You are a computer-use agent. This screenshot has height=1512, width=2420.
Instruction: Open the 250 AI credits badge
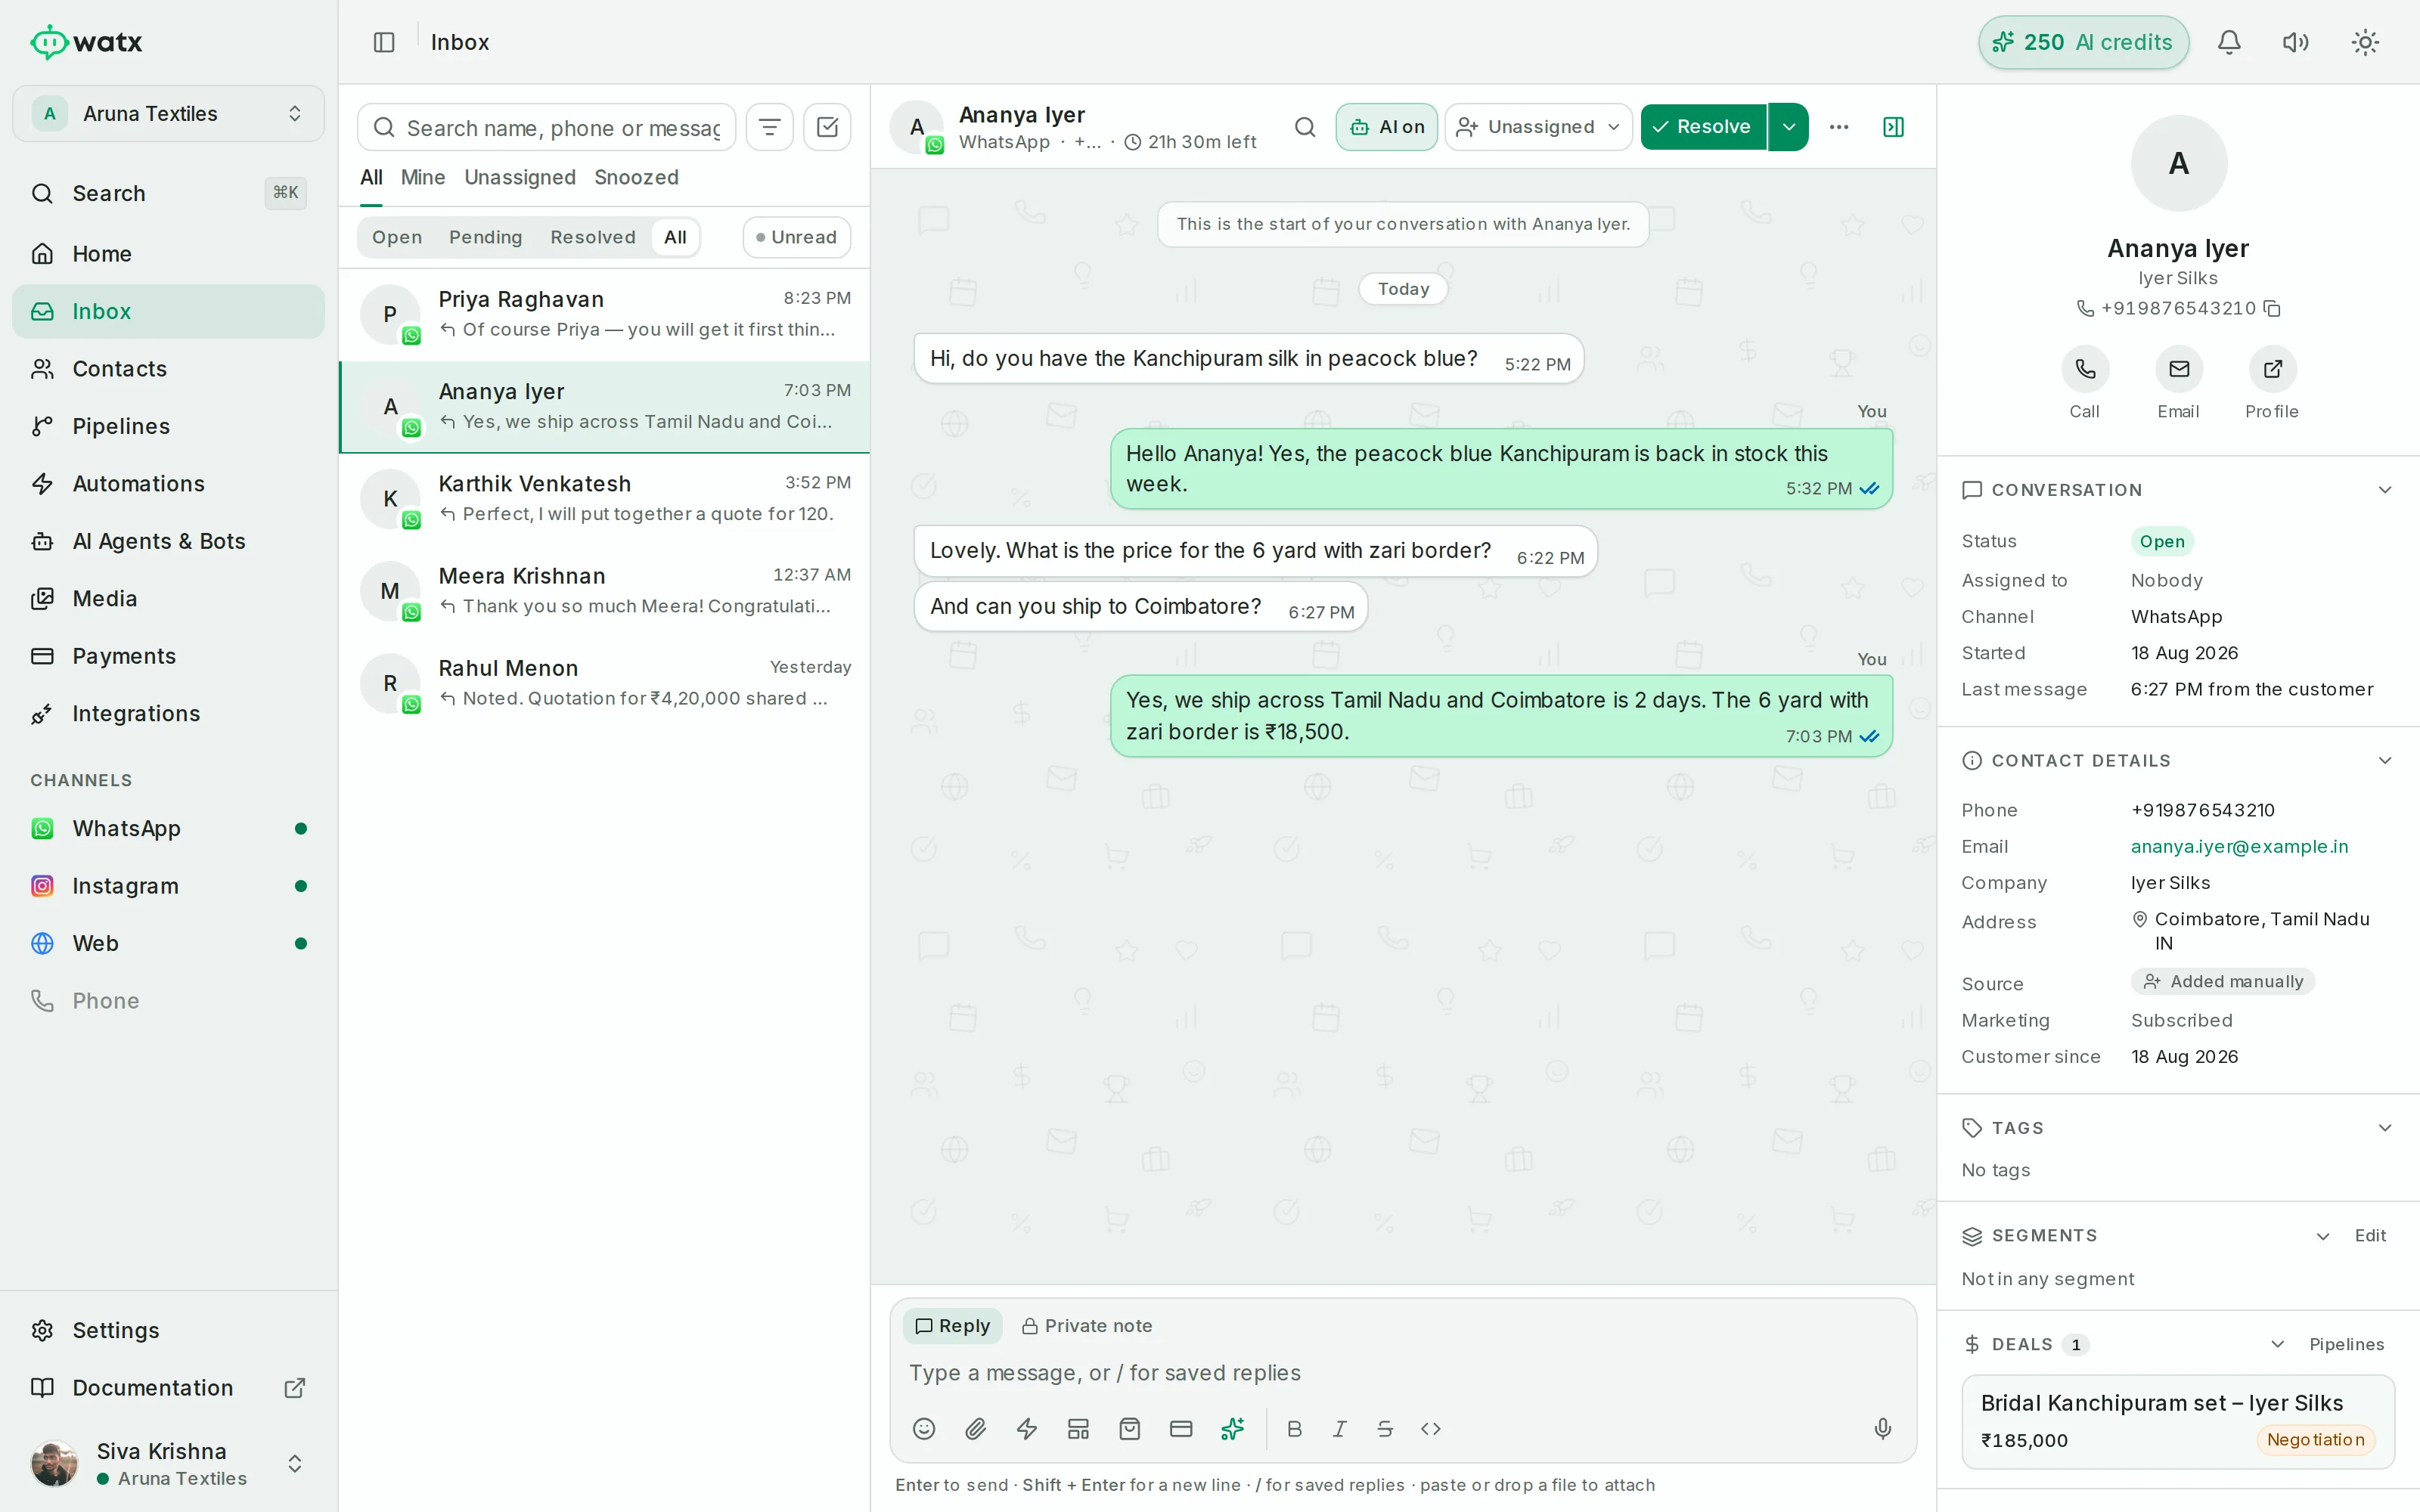coord(2084,42)
